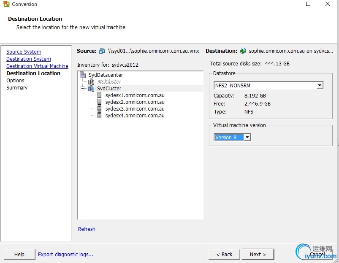Click the 444.13 GB source size value
The image size is (339, 263).
[277, 64]
